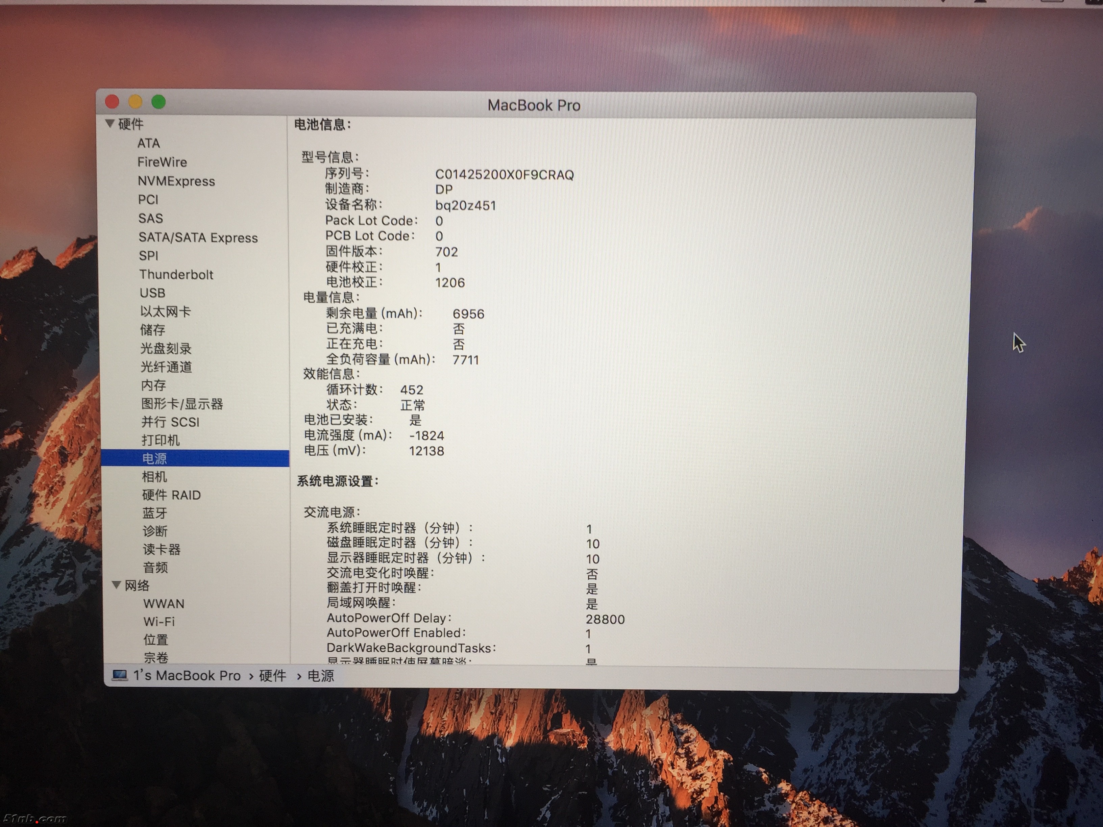Click amperage value -1824
This screenshot has height=827, width=1103.
pos(427,435)
